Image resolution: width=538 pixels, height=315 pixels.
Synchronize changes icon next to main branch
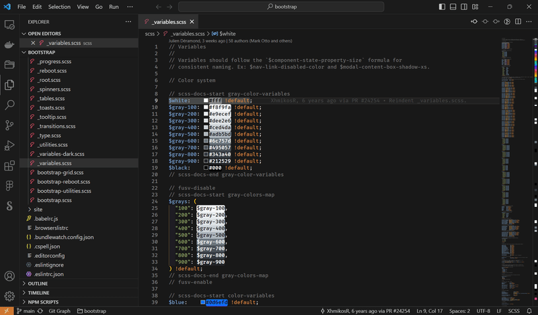coord(40,311)
